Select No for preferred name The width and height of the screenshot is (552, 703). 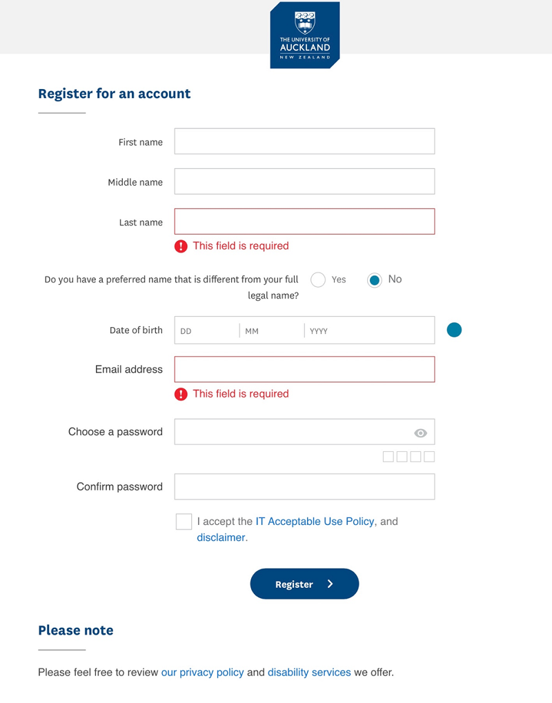point(375,279)
